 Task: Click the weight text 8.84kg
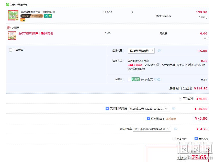[203, 17]
